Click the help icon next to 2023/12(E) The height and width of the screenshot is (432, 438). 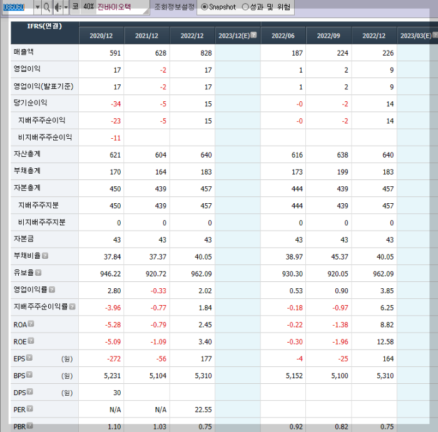coord(253,34)
